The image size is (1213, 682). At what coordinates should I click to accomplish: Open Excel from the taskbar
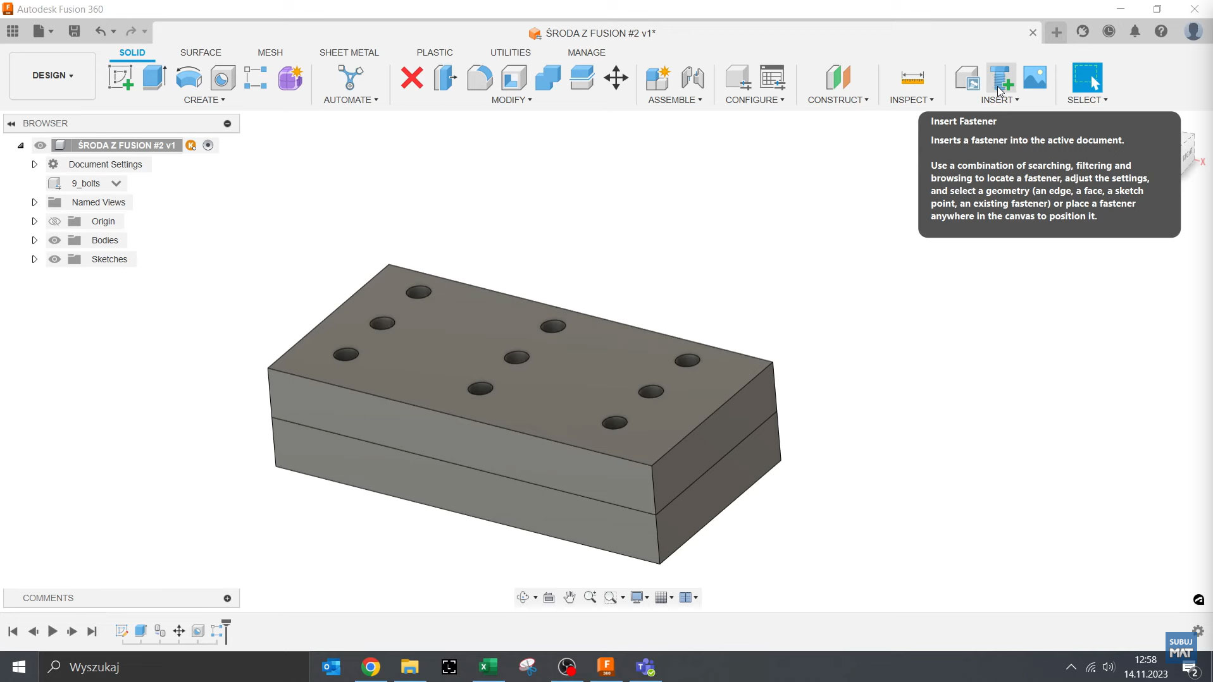(488, 667)
